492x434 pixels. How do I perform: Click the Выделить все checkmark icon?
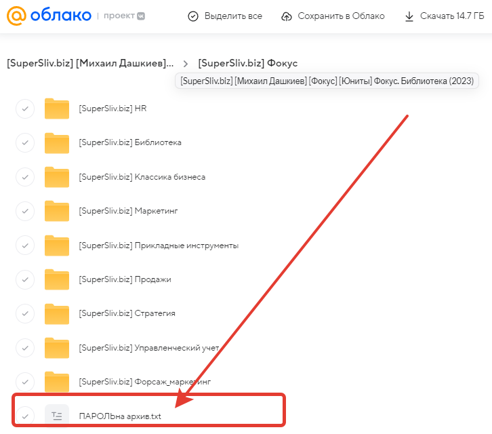pyautogui.click(x=193, y=16)
